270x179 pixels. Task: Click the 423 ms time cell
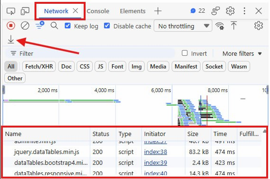(x=225, y=162)
